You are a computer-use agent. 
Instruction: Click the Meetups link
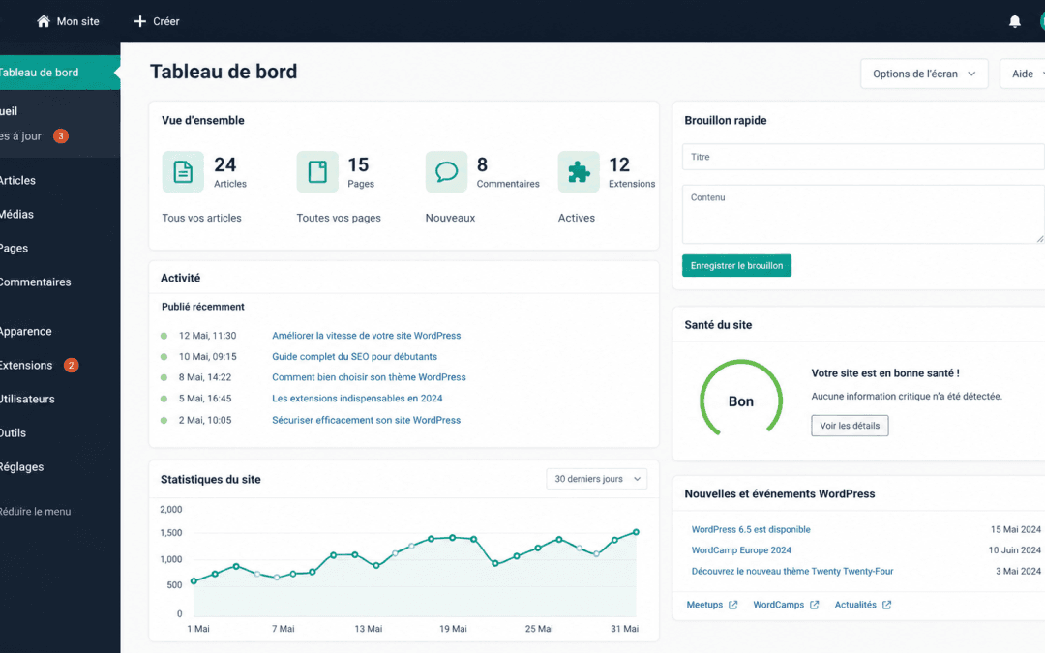(x=704, y=605)
